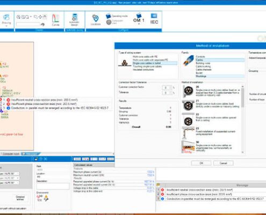The image size is (266, 215).
Task: Choose the Cables family
Action: [x=220, y=60]
